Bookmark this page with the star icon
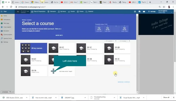This screenshot has width=176, height=101. tap(164, 7)
